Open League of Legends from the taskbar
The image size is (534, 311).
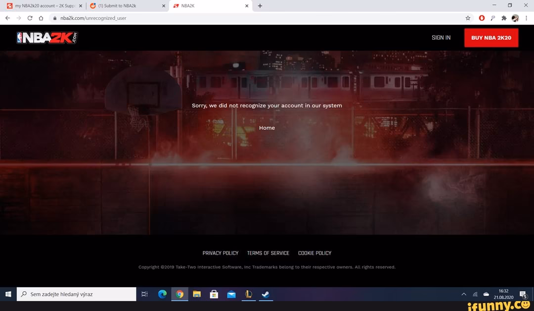[x=249, y=294]
